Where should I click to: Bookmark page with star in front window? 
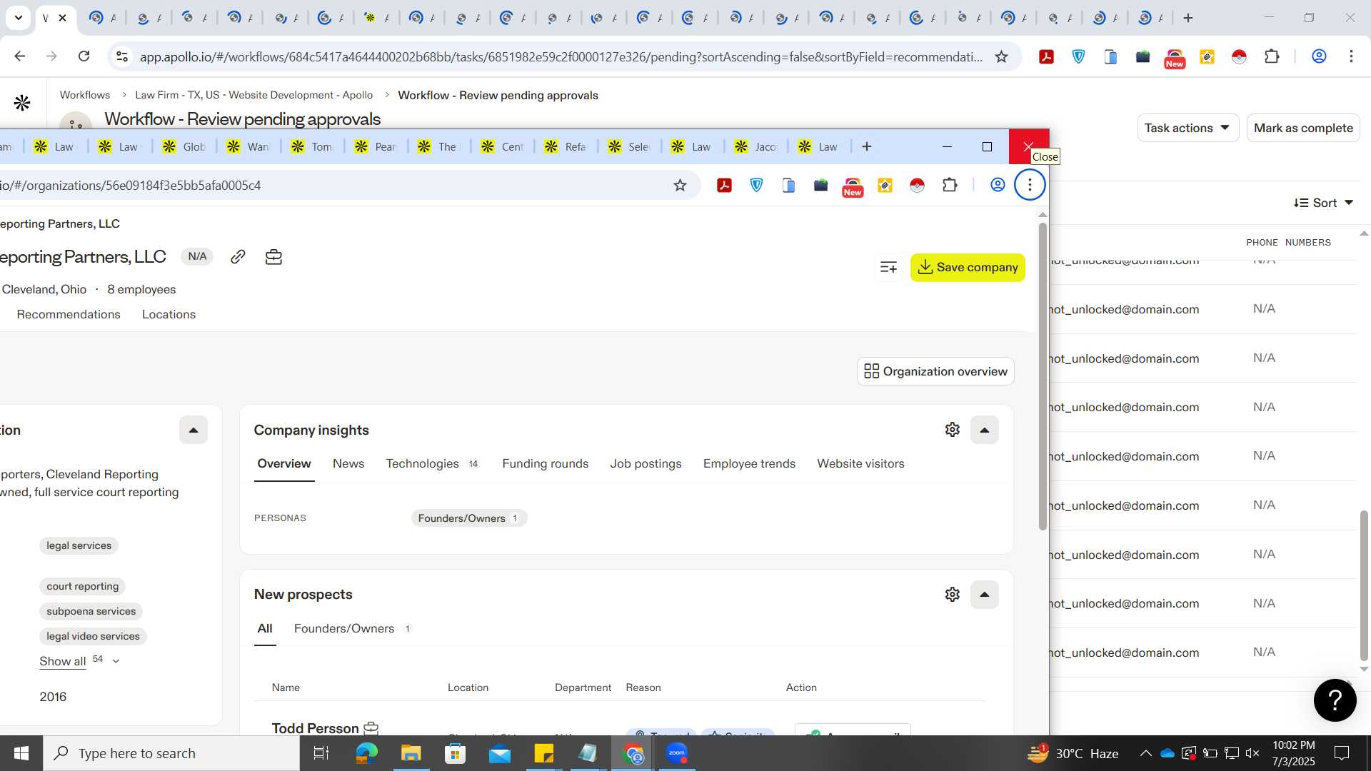tap(680, 186)
